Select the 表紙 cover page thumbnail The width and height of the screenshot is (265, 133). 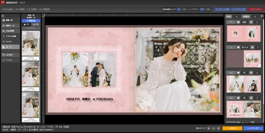pos(243,33)
